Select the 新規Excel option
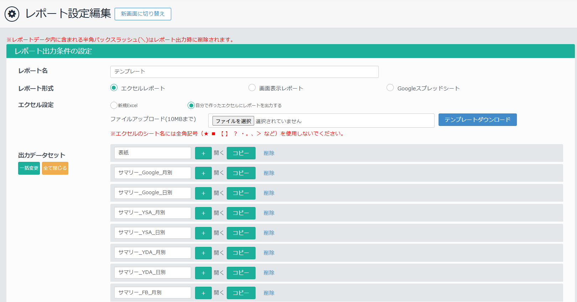Screen dimensions: 577x302 tap(114, 105)
